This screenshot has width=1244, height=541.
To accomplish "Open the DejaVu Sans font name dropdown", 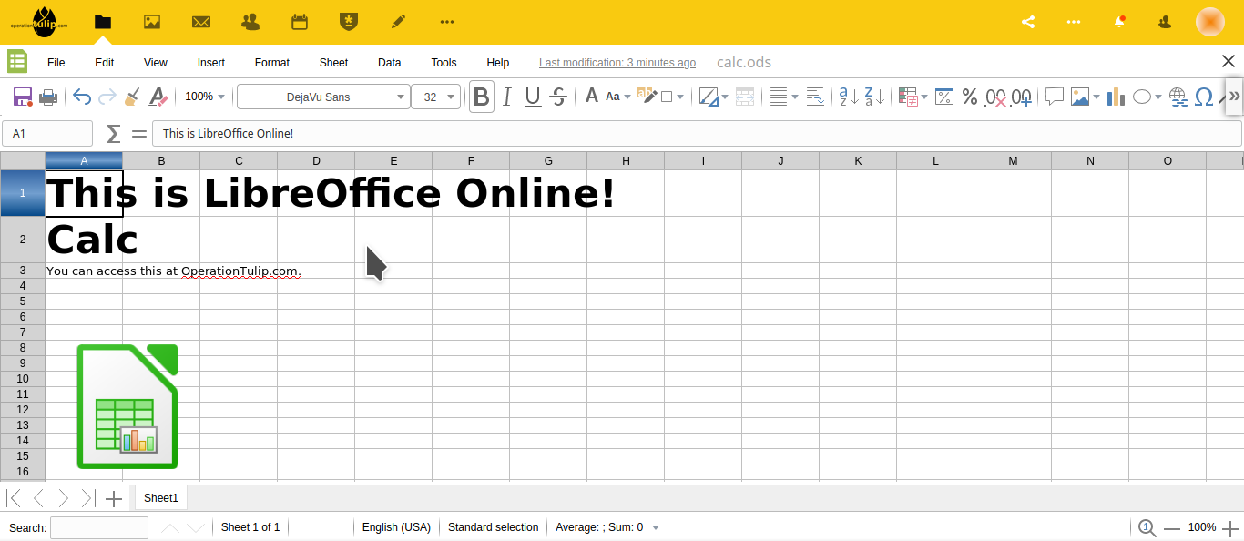I will click(x=402, y=97).
